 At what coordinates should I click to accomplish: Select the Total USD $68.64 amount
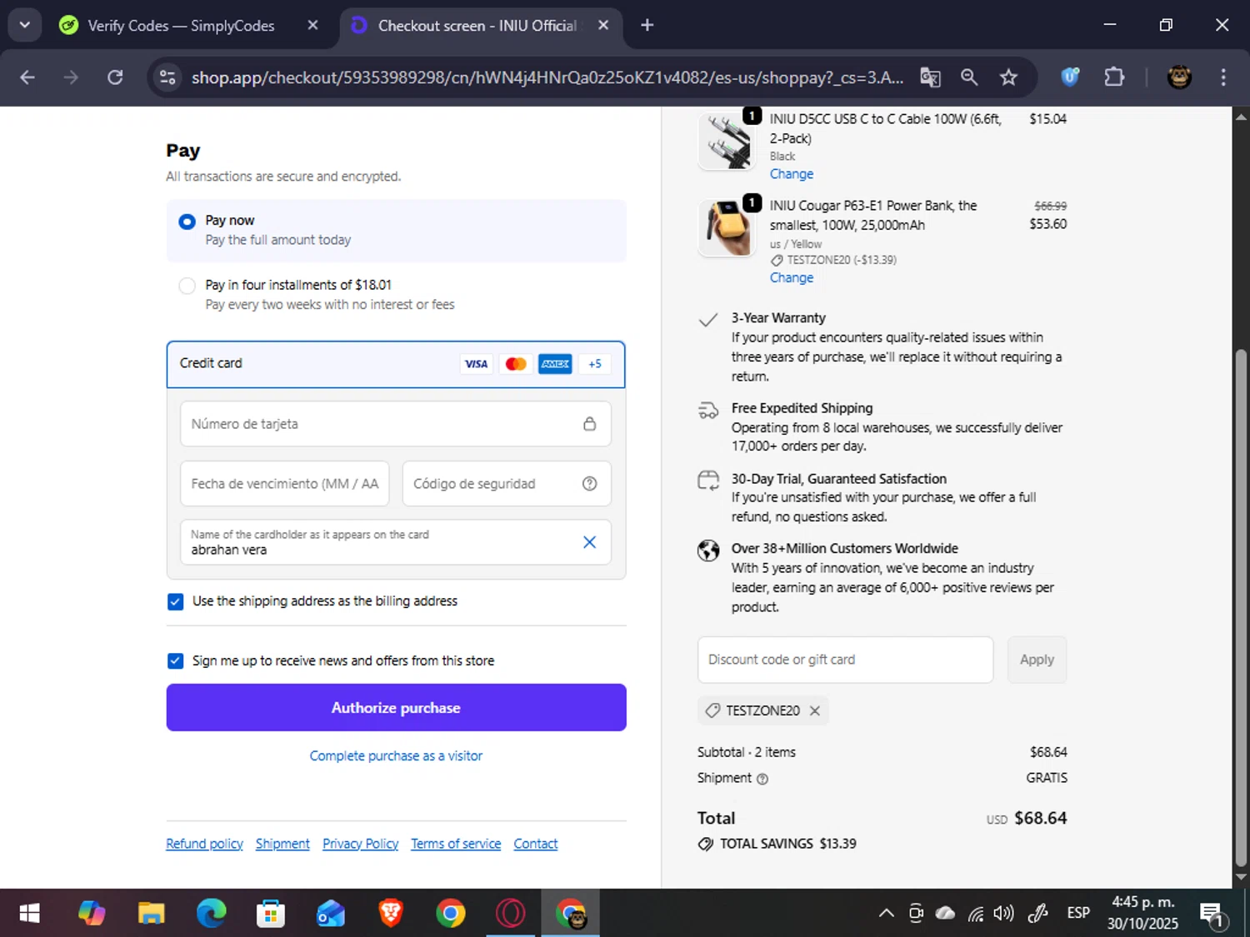tap(1027, 819)
